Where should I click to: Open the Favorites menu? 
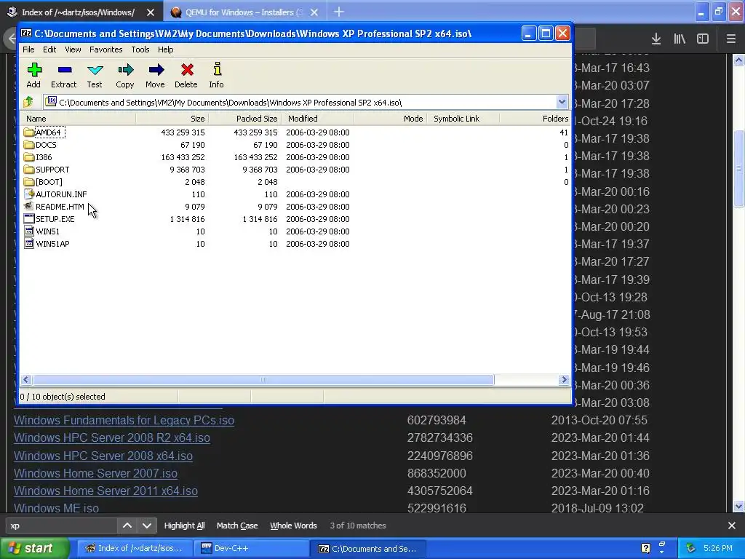106,49
